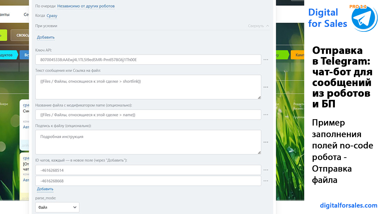This screenshot has height=214, width=381.
Task: Open the dots menu beside the file name field
Action: [x=266, y=115]
